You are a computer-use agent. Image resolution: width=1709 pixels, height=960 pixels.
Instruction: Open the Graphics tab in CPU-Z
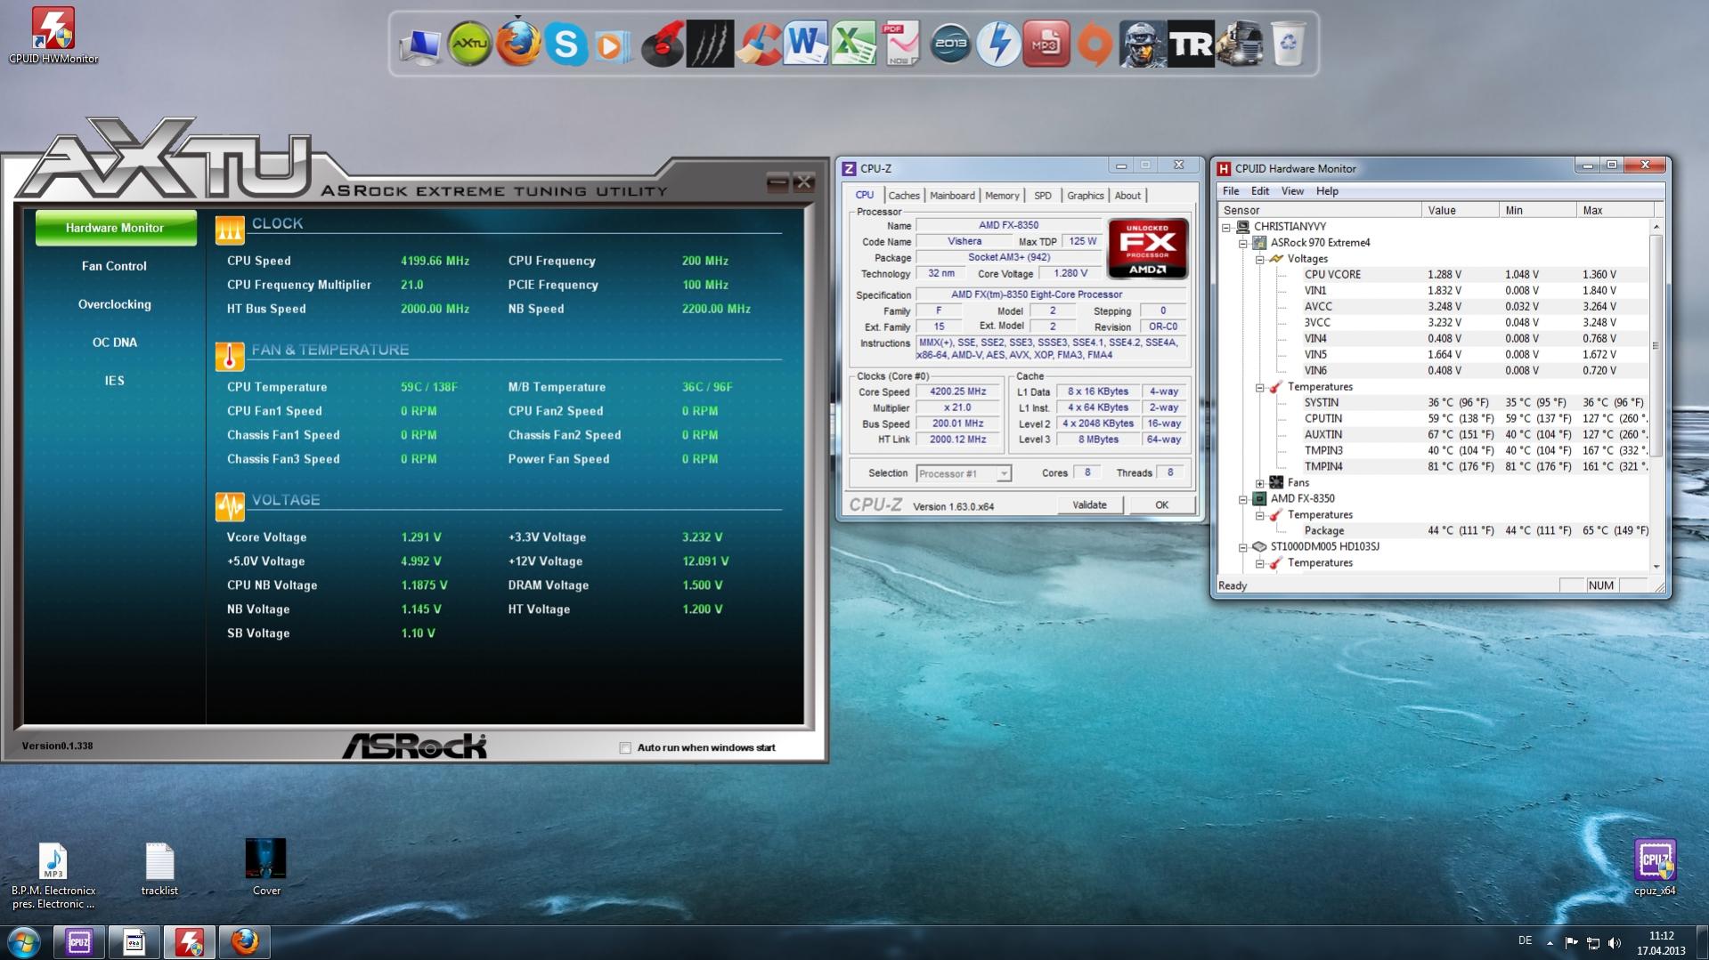pos(1085,196)
